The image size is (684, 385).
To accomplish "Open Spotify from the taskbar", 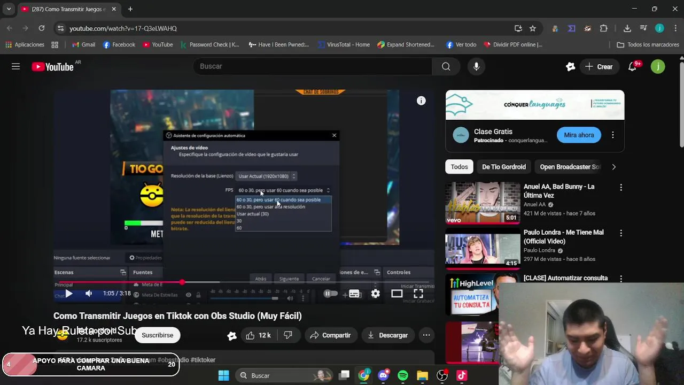I will click(x=403, y=375).
